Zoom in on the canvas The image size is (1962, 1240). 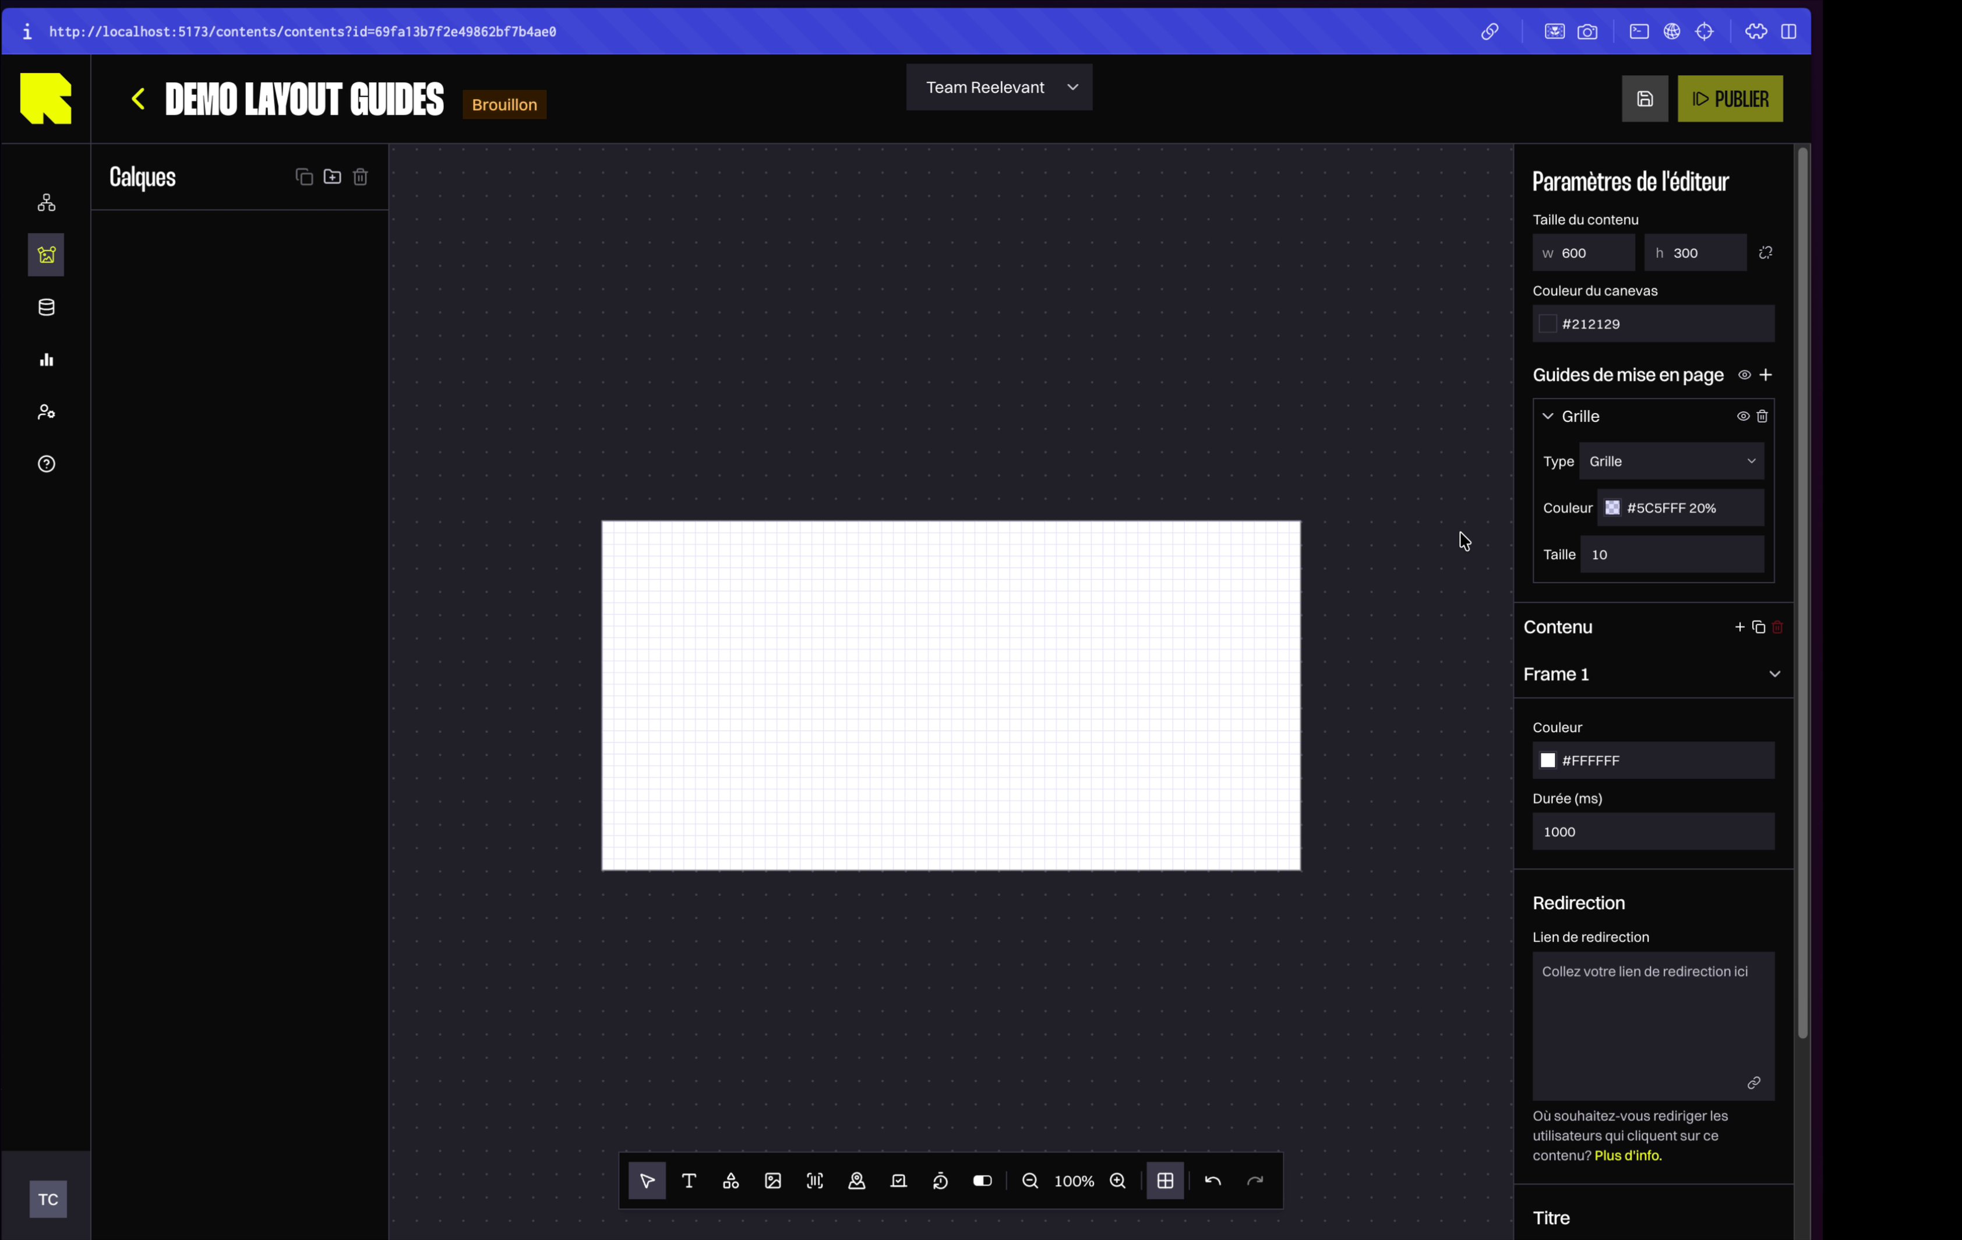[1118, 1181]
